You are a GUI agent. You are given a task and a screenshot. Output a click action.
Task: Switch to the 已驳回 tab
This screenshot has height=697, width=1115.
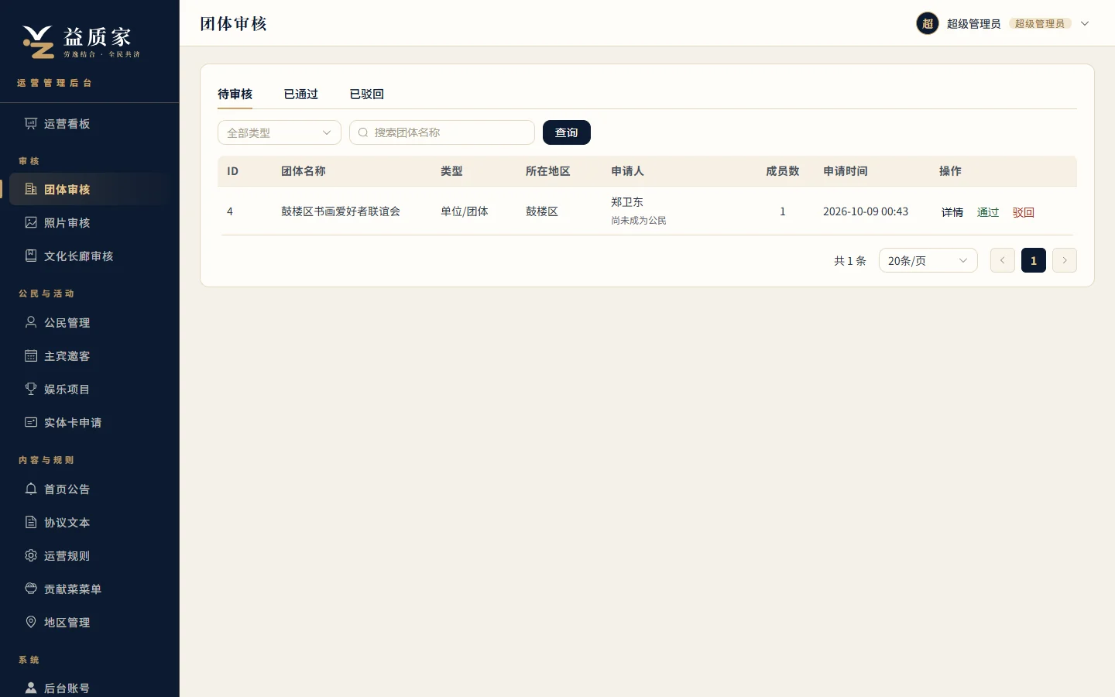(x=367, y=94)
